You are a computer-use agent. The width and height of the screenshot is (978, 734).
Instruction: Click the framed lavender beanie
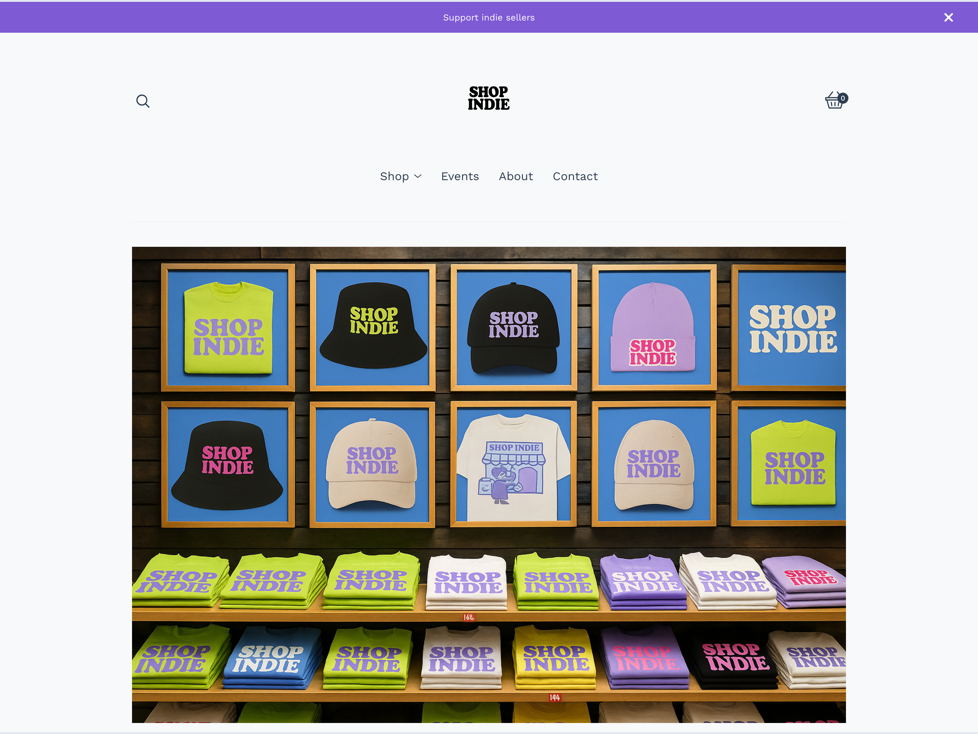[654, 328]
